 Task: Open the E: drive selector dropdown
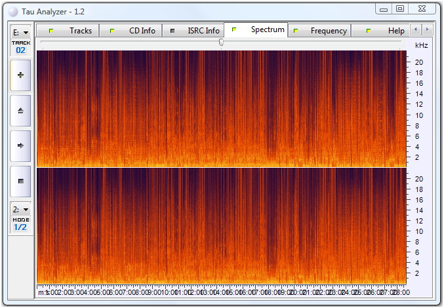coord(20,33)
